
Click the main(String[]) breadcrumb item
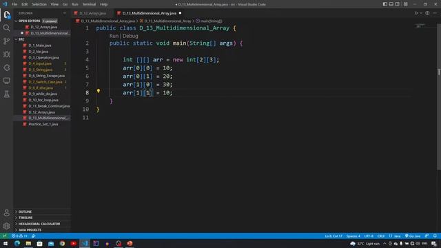tap(209, 21)
